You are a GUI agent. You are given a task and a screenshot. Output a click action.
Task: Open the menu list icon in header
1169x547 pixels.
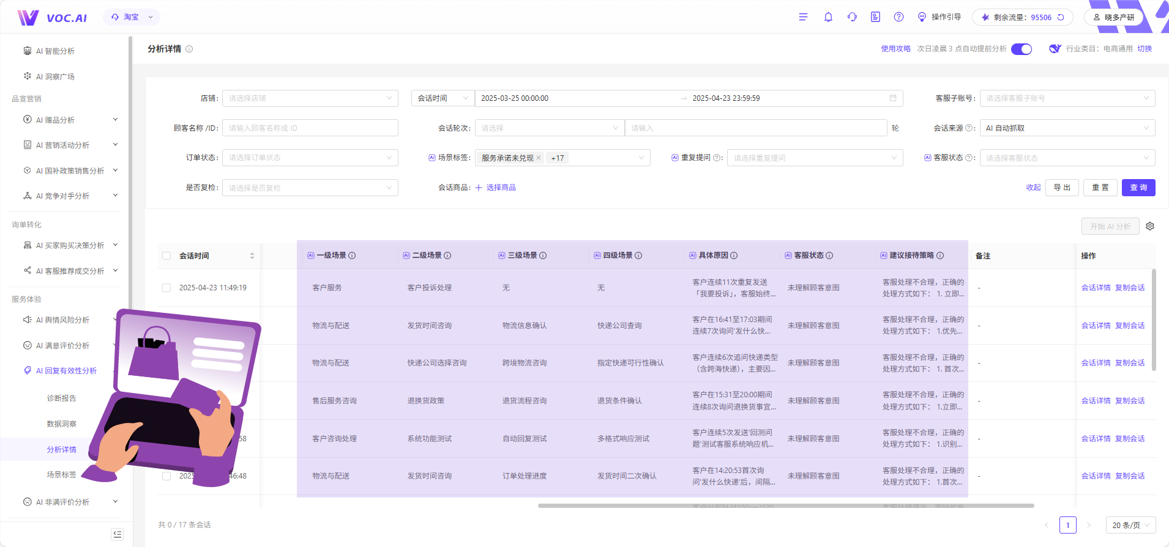pyautogui.click(x=803, y=17)
